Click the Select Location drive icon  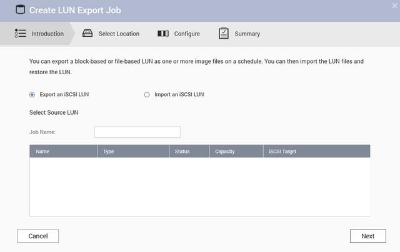coord(87,33)
